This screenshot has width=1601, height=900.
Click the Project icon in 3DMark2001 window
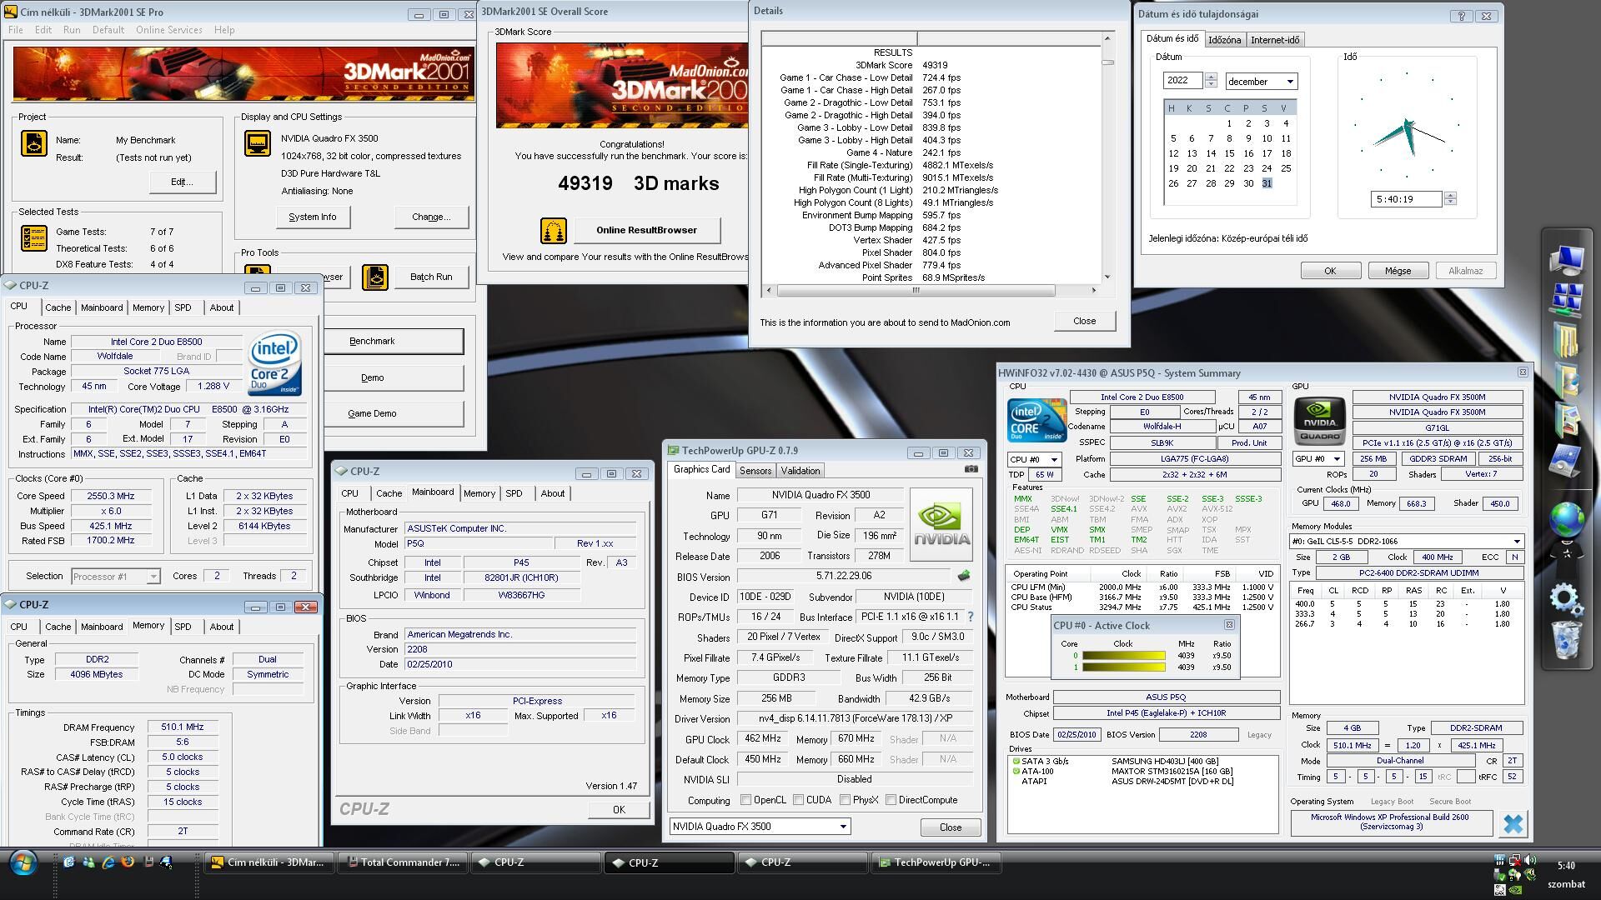[34, 143]
